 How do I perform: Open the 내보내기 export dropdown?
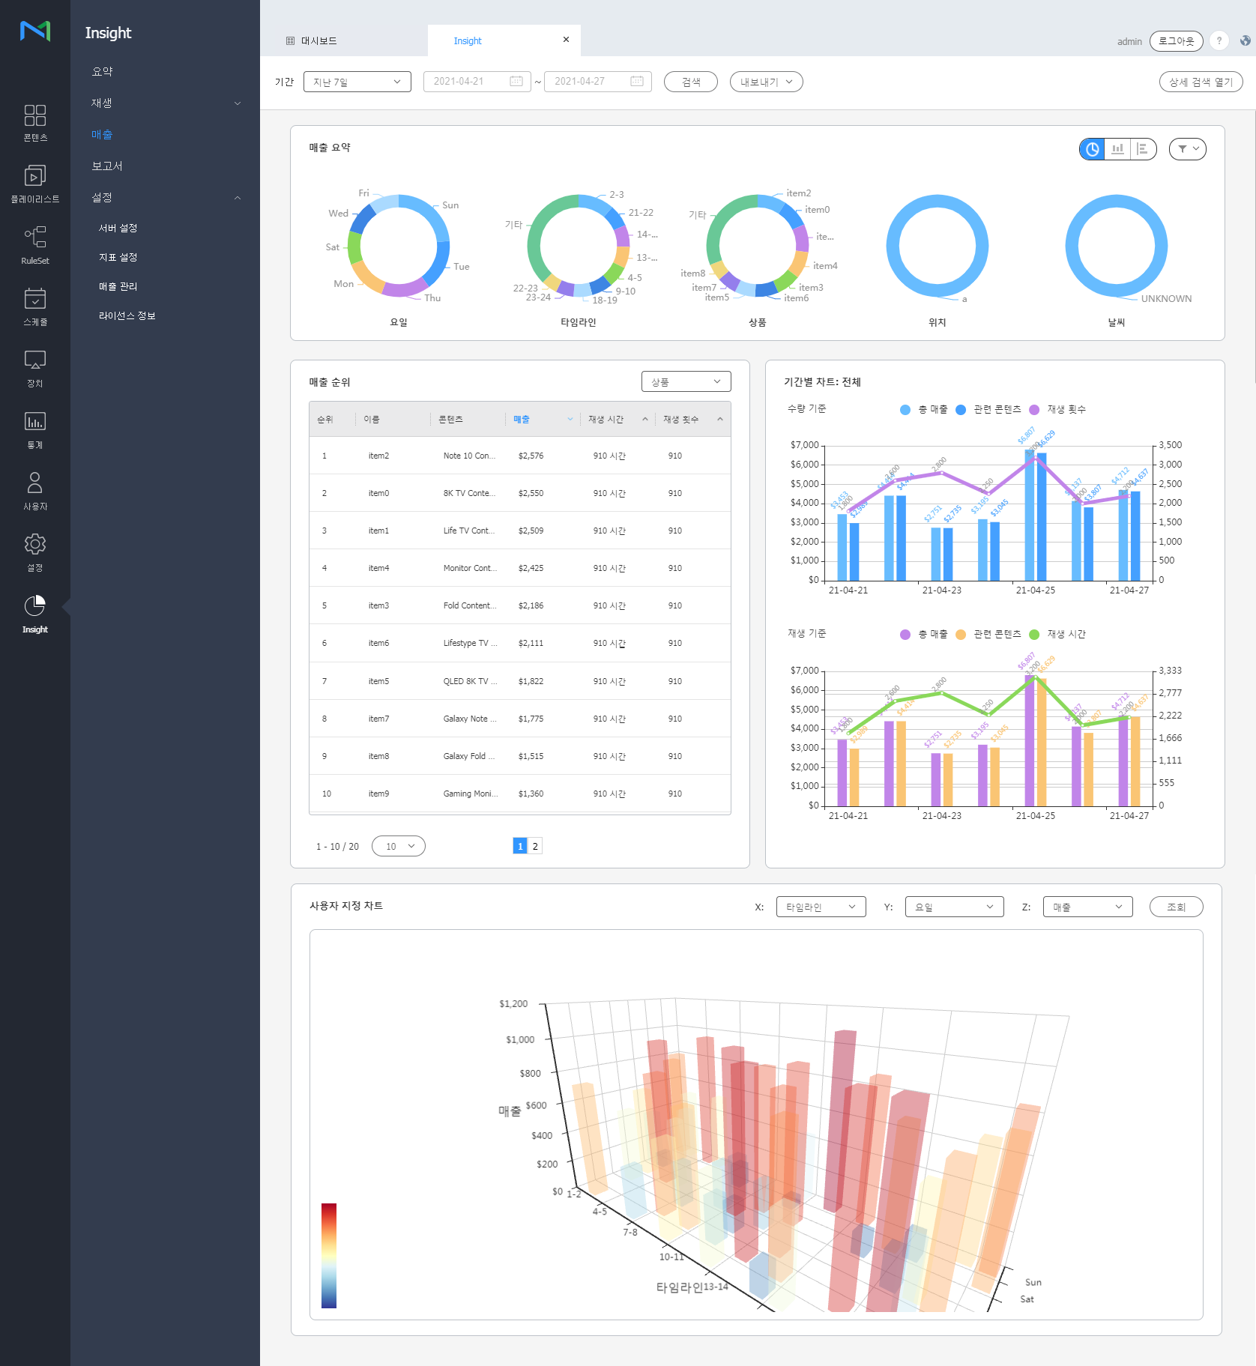point(766,82)
